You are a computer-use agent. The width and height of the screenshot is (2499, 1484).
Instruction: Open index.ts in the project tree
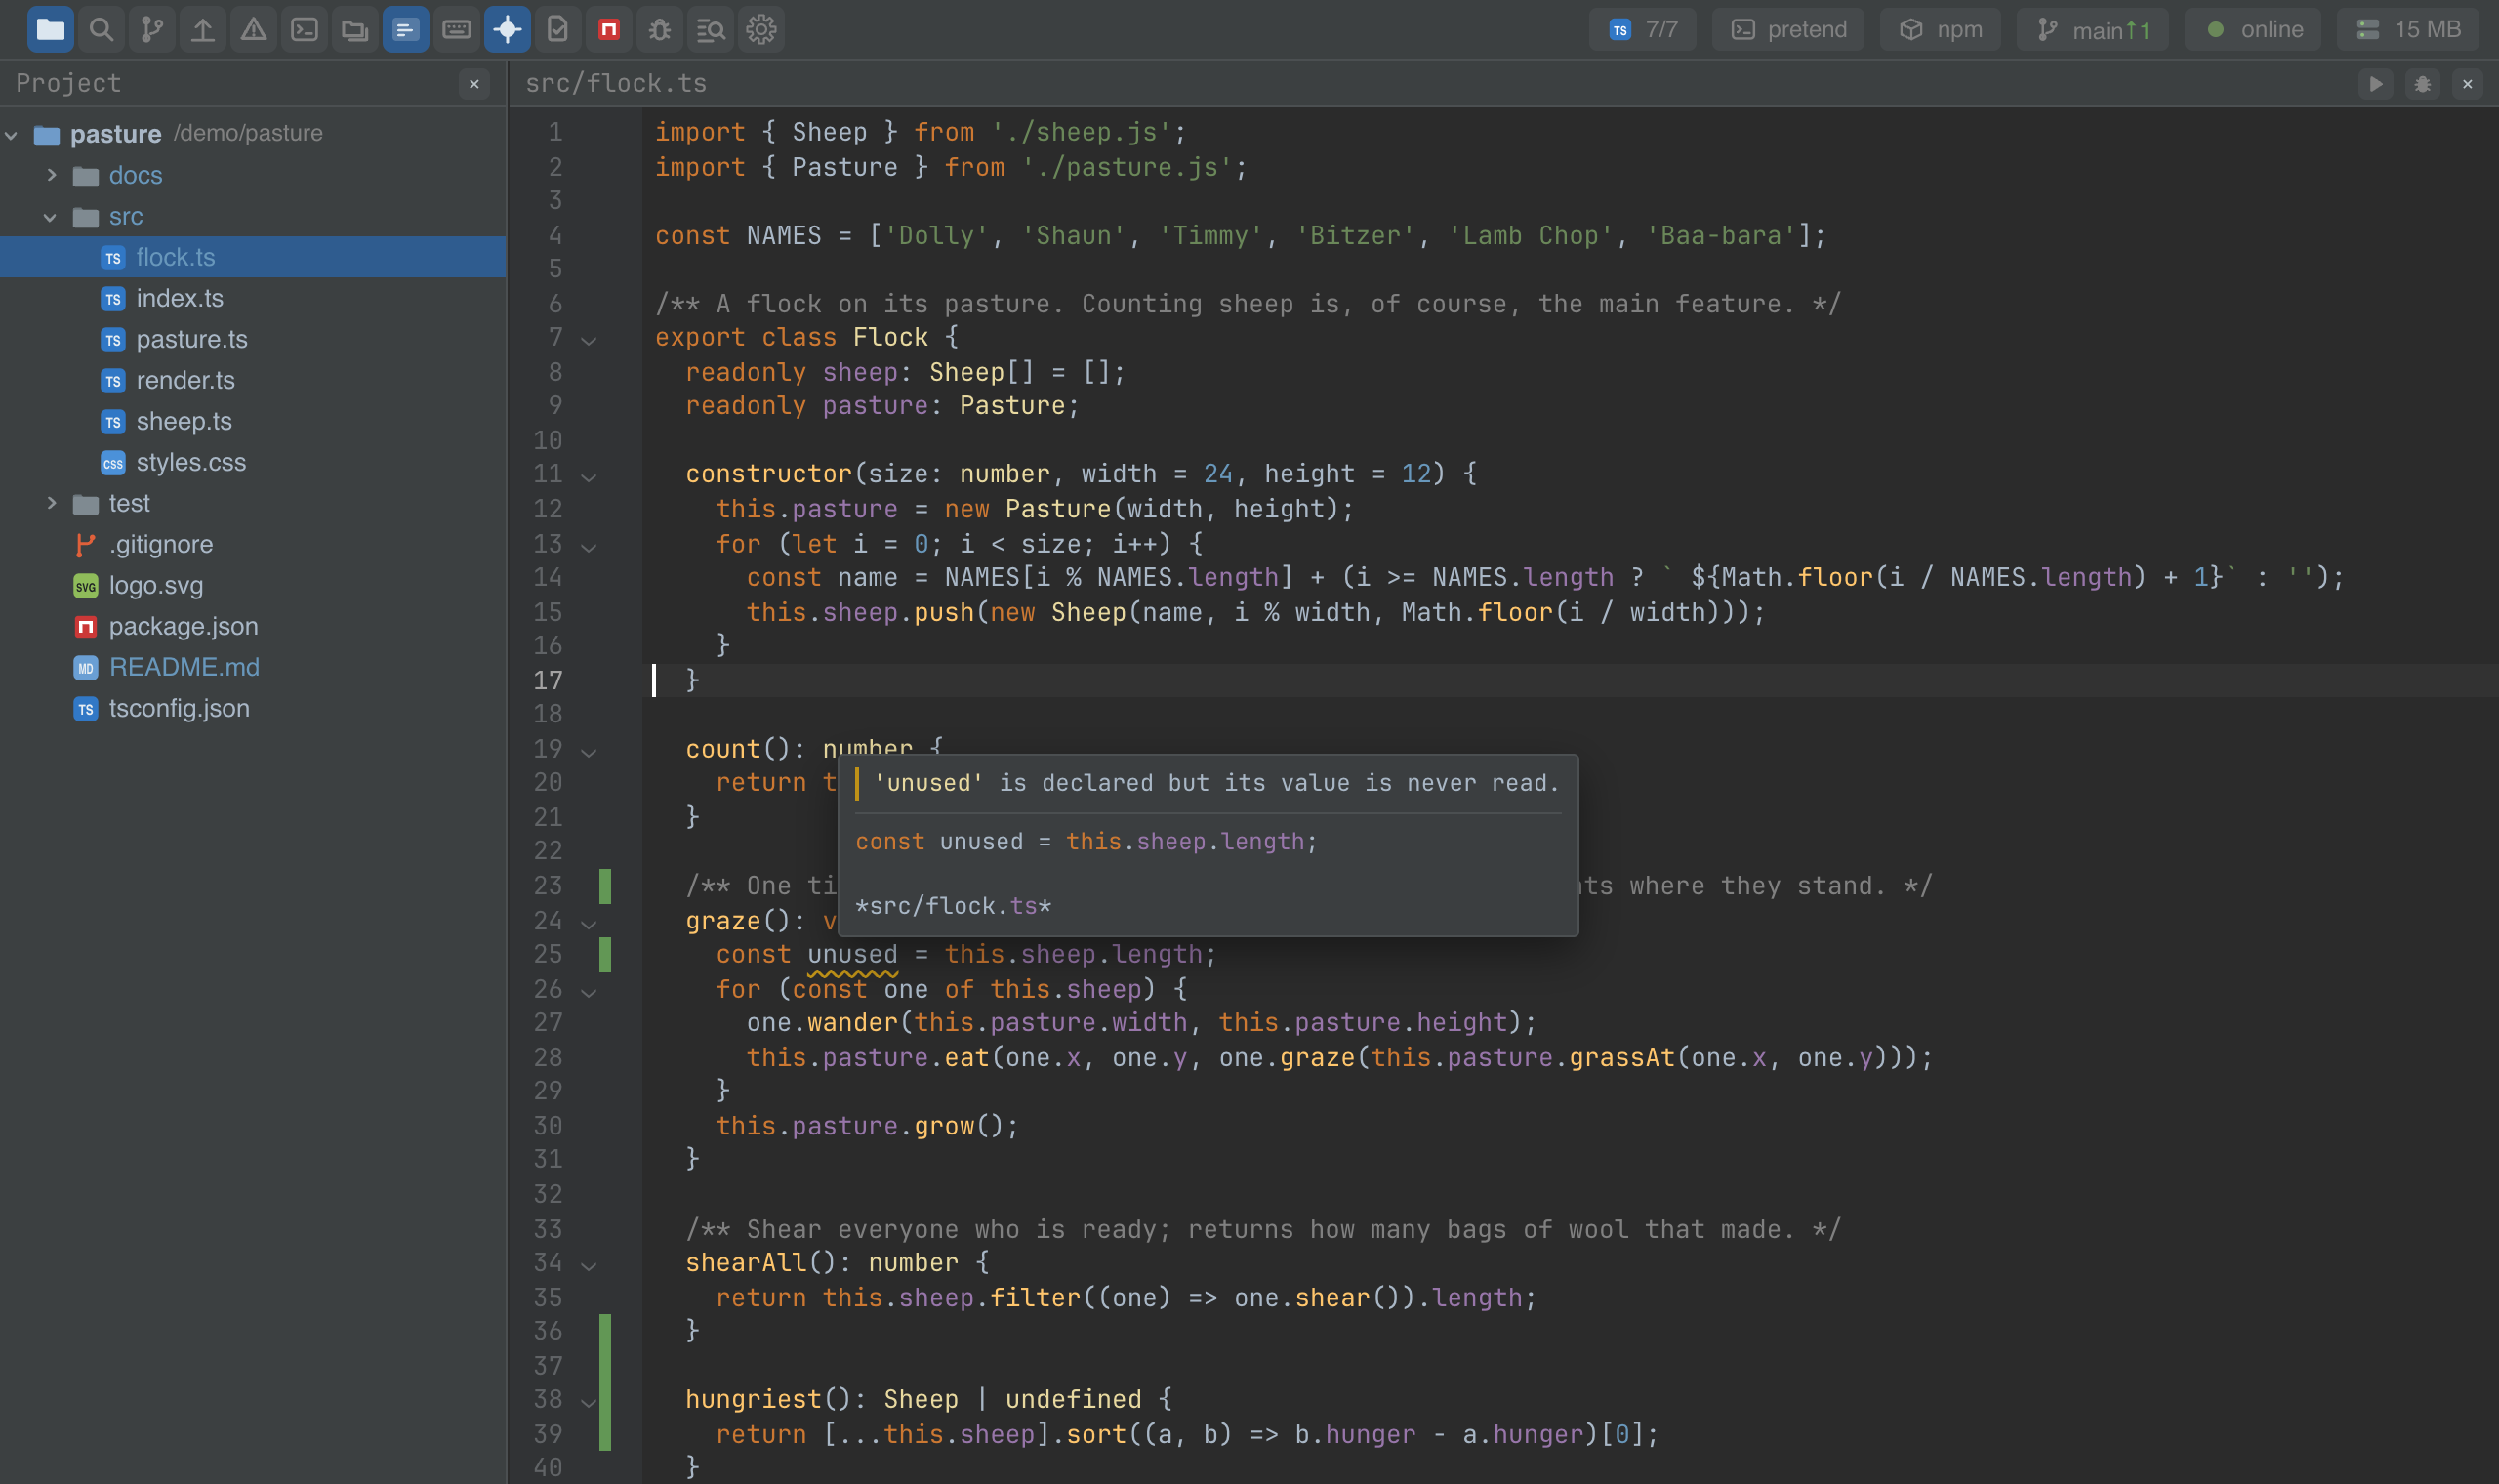pos(253,298)
